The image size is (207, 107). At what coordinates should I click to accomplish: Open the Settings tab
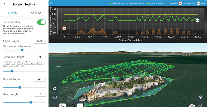(12, 13)
